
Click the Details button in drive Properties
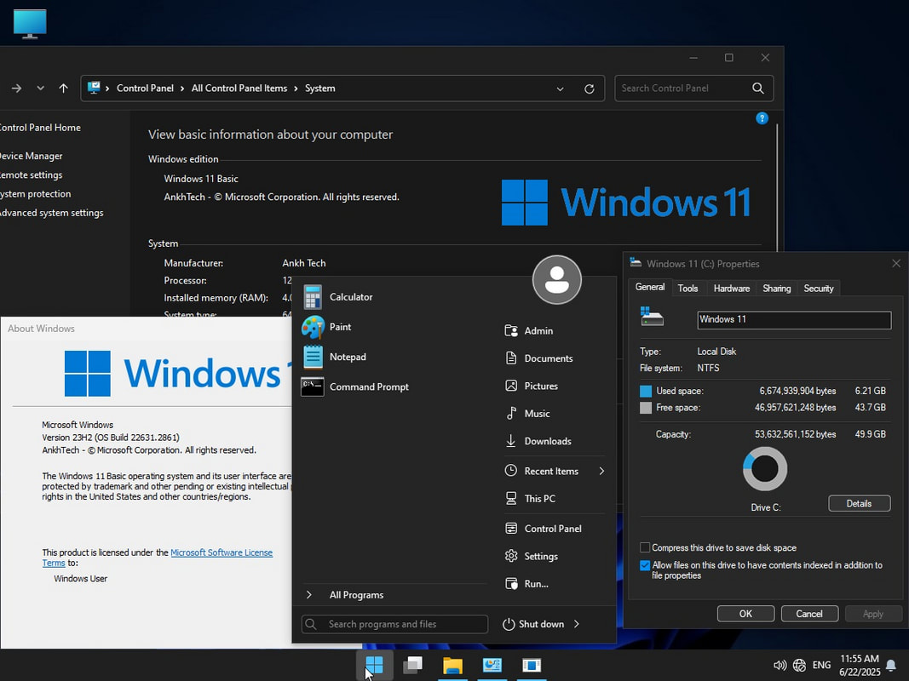(x=859, y=503)
